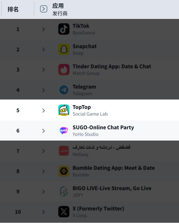This screenshot has width=179, height=223.
Task: Click the 应用 column header
Action: click(58, 6)
